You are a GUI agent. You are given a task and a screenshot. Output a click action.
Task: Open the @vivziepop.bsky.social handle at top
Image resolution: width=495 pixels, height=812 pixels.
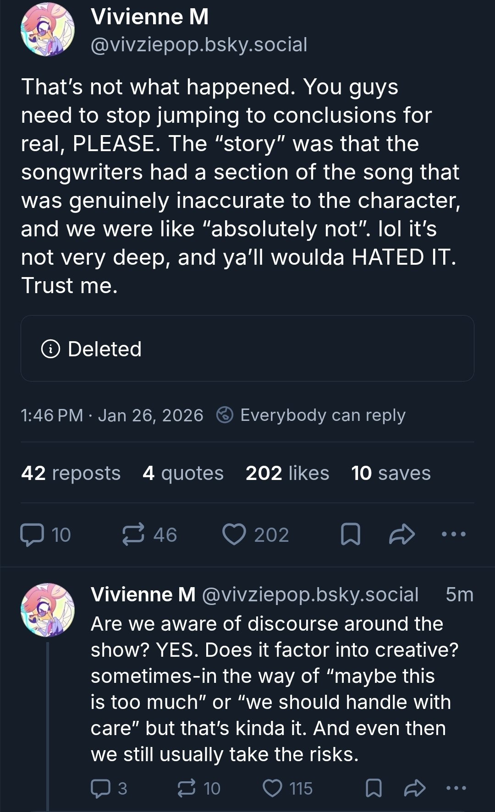click(199, 45)
